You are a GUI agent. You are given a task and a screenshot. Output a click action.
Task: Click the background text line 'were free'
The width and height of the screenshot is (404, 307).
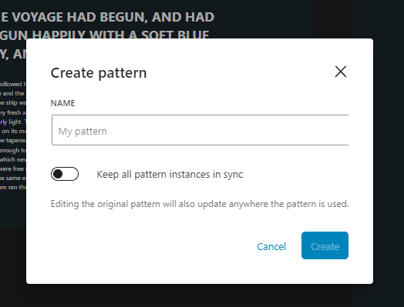point(12,169)
